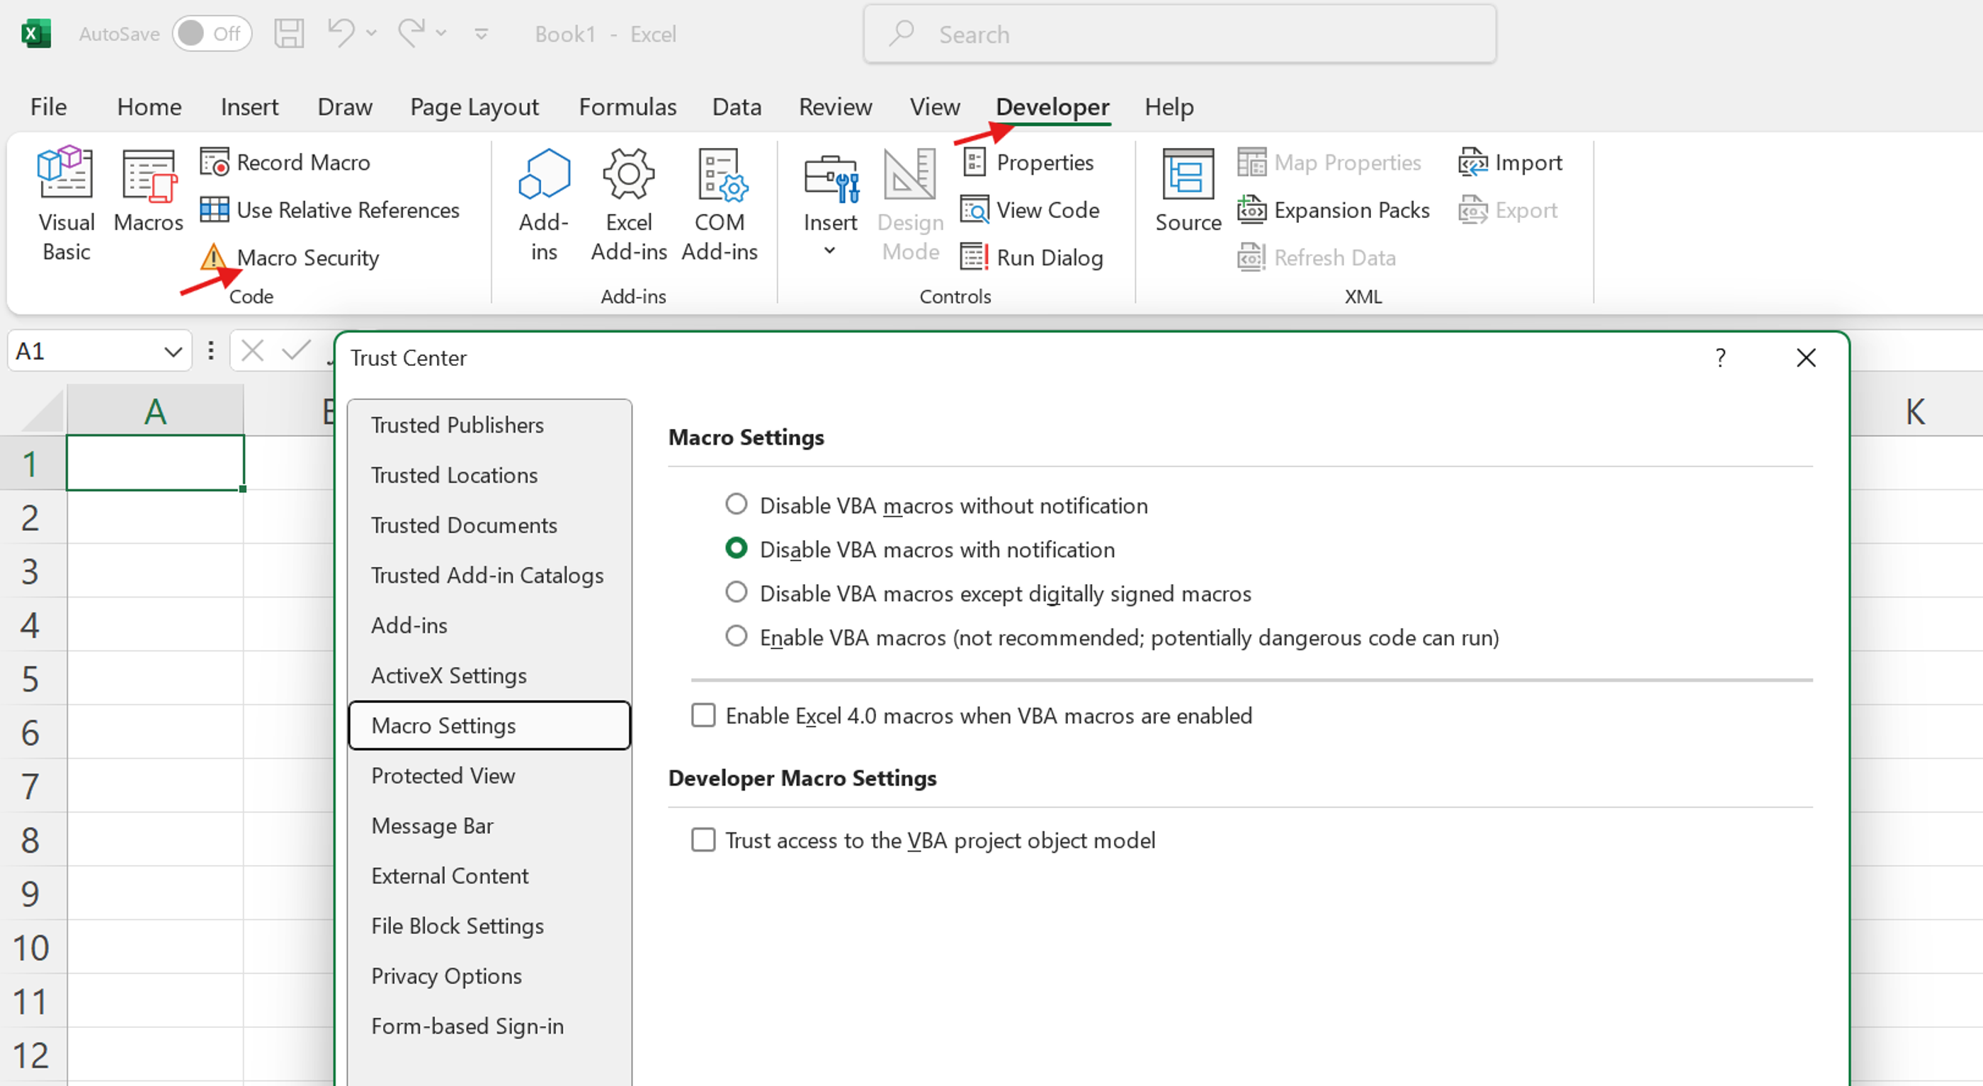This screenshot has height=1086, width=1983.
Task: Open control Properties
Action: (1028, 162)
